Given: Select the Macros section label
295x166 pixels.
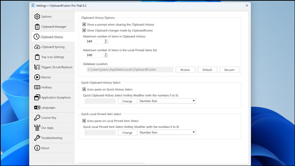Looking at the screenshot, I should (x=46, y=77).
